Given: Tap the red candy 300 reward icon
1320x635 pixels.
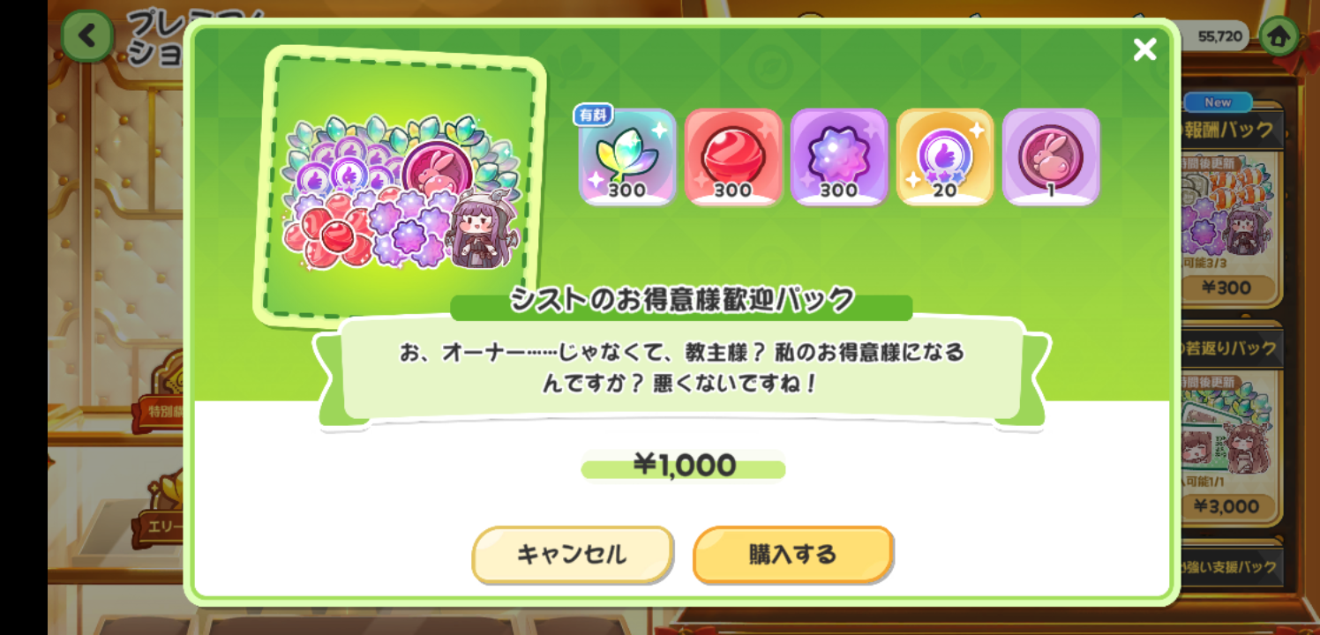Looking at the screenshot, I should click(733, 157).
